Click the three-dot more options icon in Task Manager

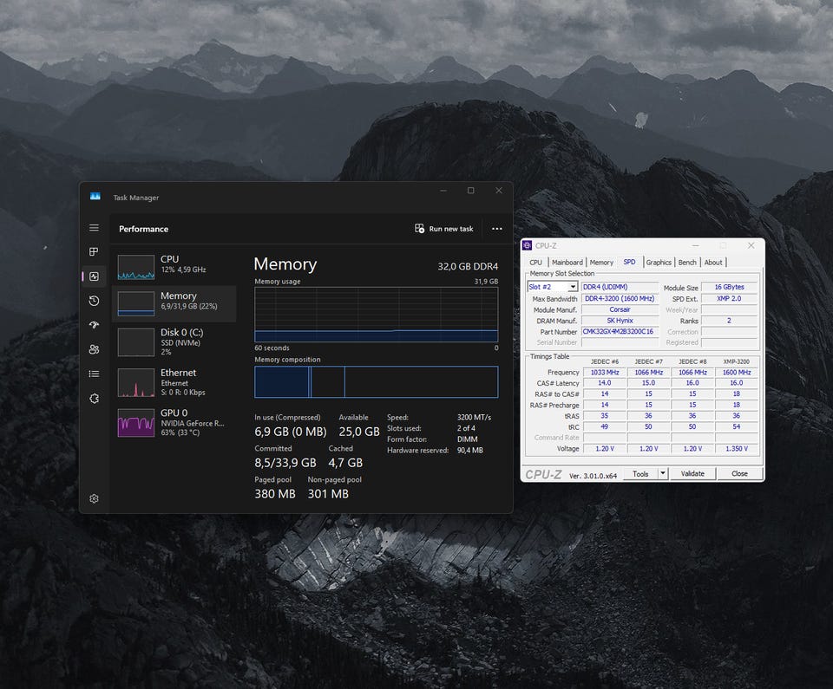[x=496, y=229]
